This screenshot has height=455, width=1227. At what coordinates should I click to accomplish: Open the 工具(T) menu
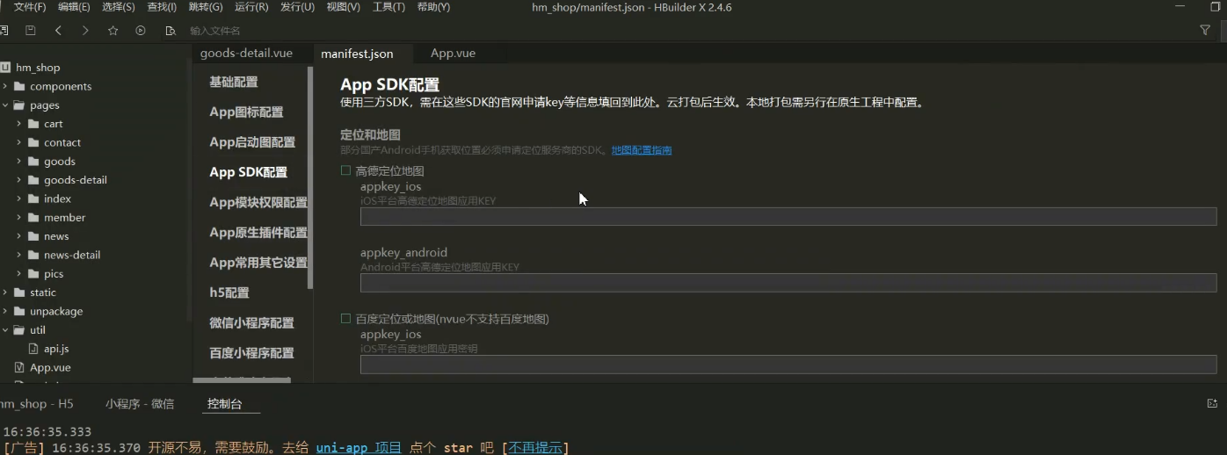[x=388, y=7]
